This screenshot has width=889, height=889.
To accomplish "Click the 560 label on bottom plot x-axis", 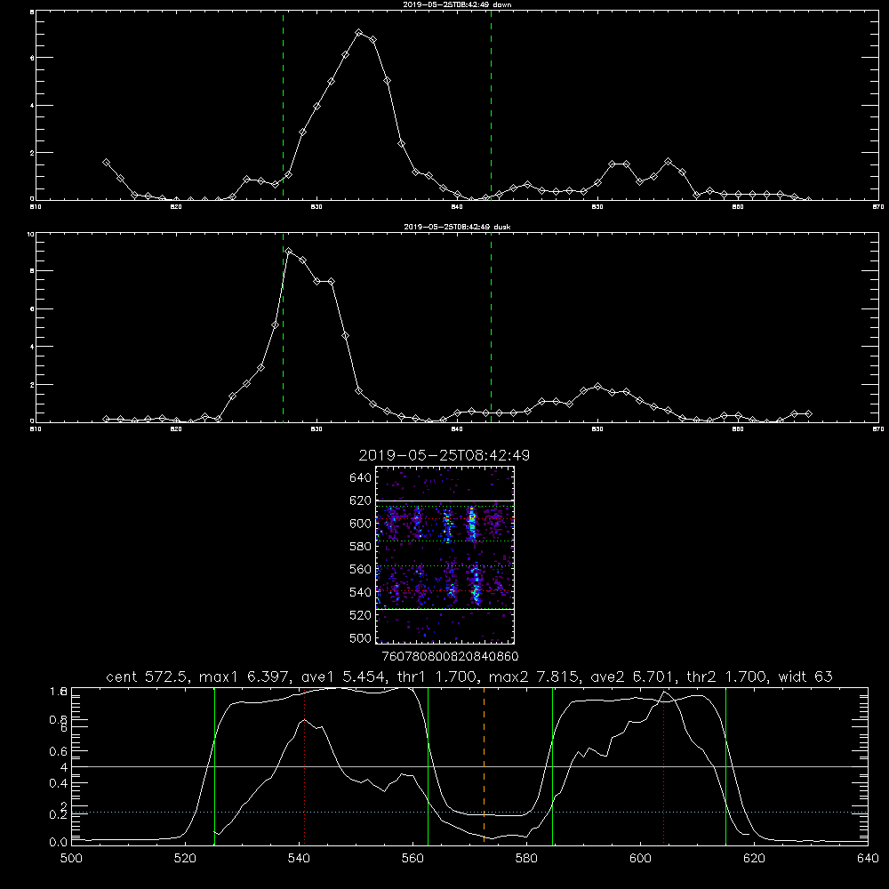I will 412,859.
